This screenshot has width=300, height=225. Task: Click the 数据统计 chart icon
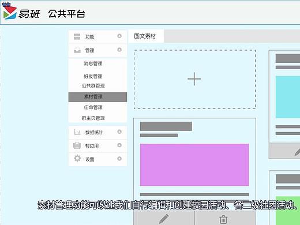click(x=77, y=132)
